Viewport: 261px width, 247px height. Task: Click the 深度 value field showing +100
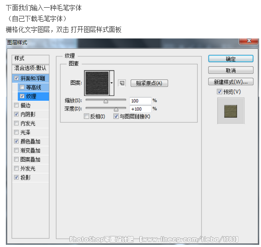(140, 109)
